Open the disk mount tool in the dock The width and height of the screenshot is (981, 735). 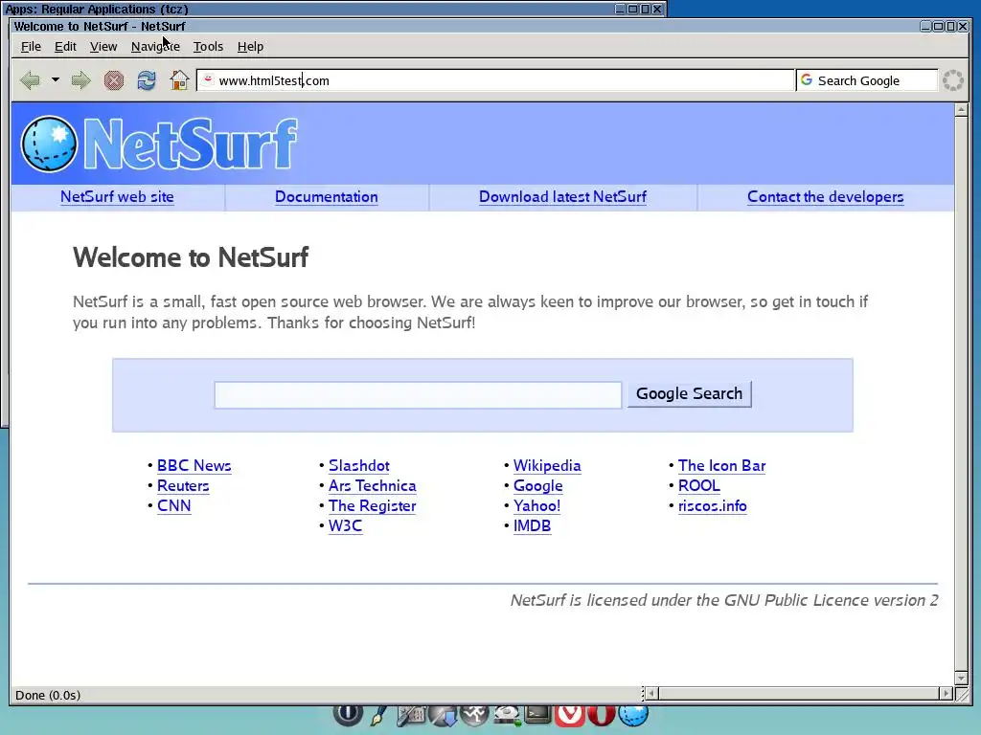[507, 714]
